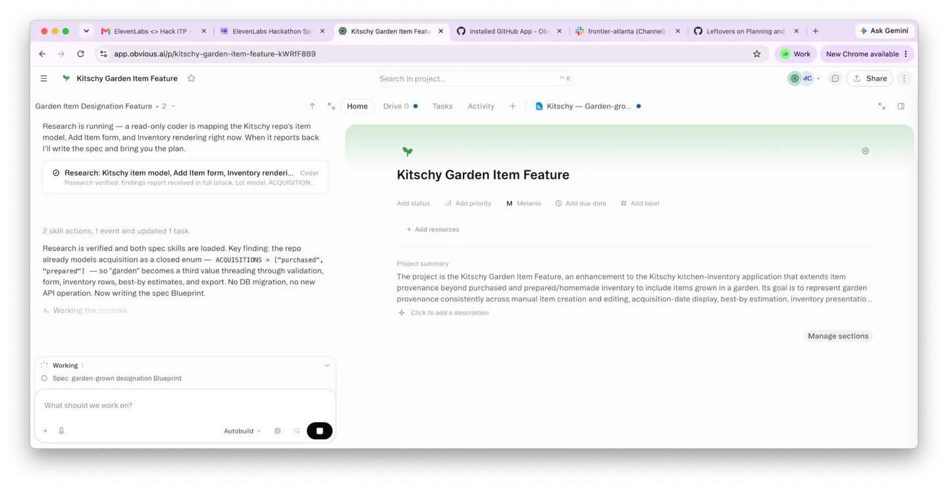Image resolution: width=948 pixels, height=488 pixels.
Task: Open the tab search dropdown chevron
Action: pos(86,31)
